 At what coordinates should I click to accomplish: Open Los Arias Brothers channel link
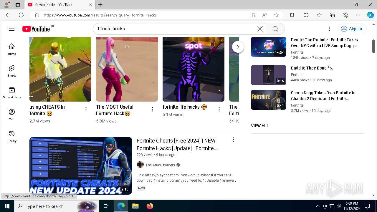161,165
